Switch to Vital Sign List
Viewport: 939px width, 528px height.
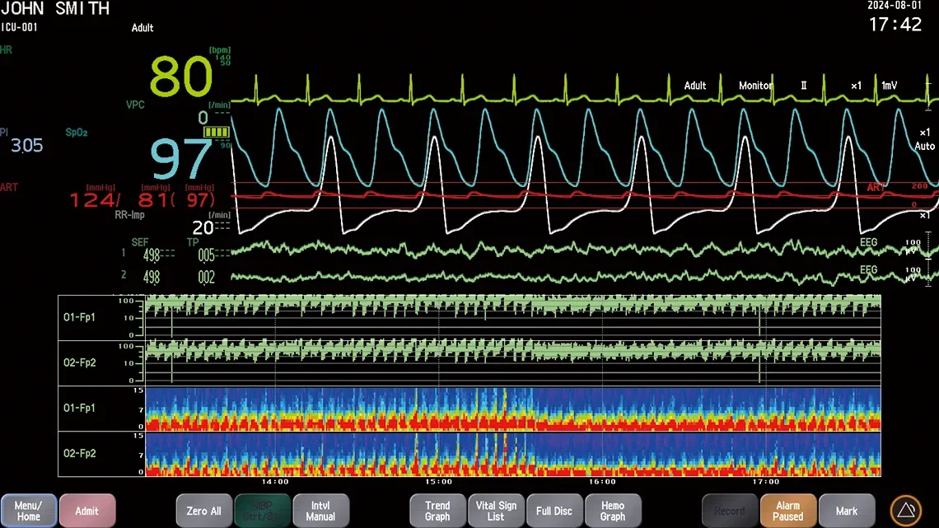496,511
